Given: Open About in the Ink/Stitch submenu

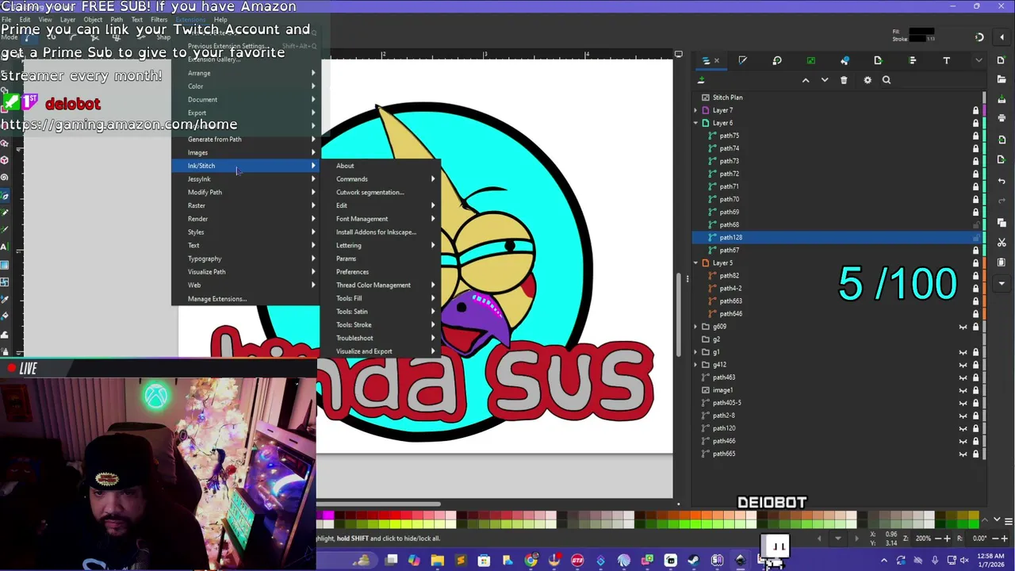Looking at the screenshot, I should coord(345,166).
